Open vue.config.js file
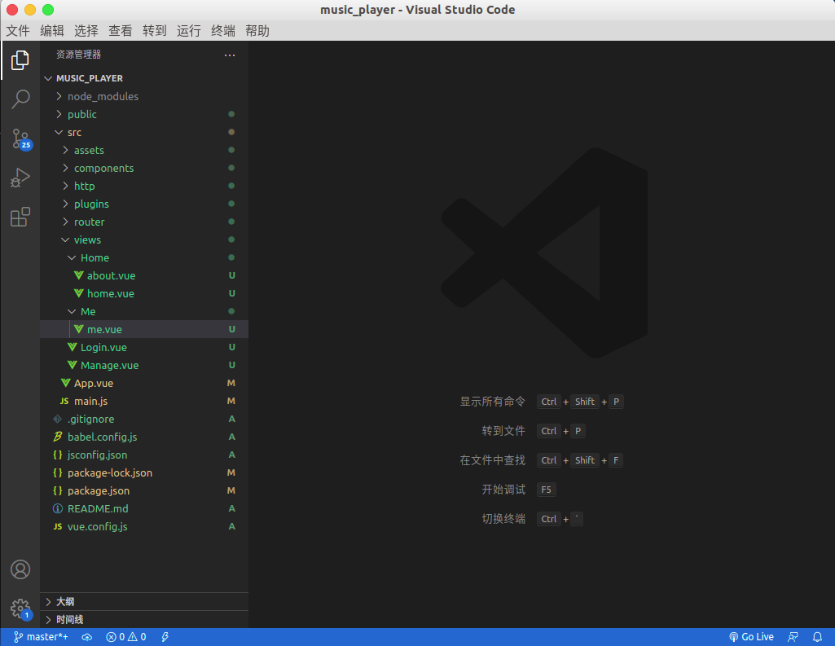Screen dimensions: 835x646 point(144,527)
